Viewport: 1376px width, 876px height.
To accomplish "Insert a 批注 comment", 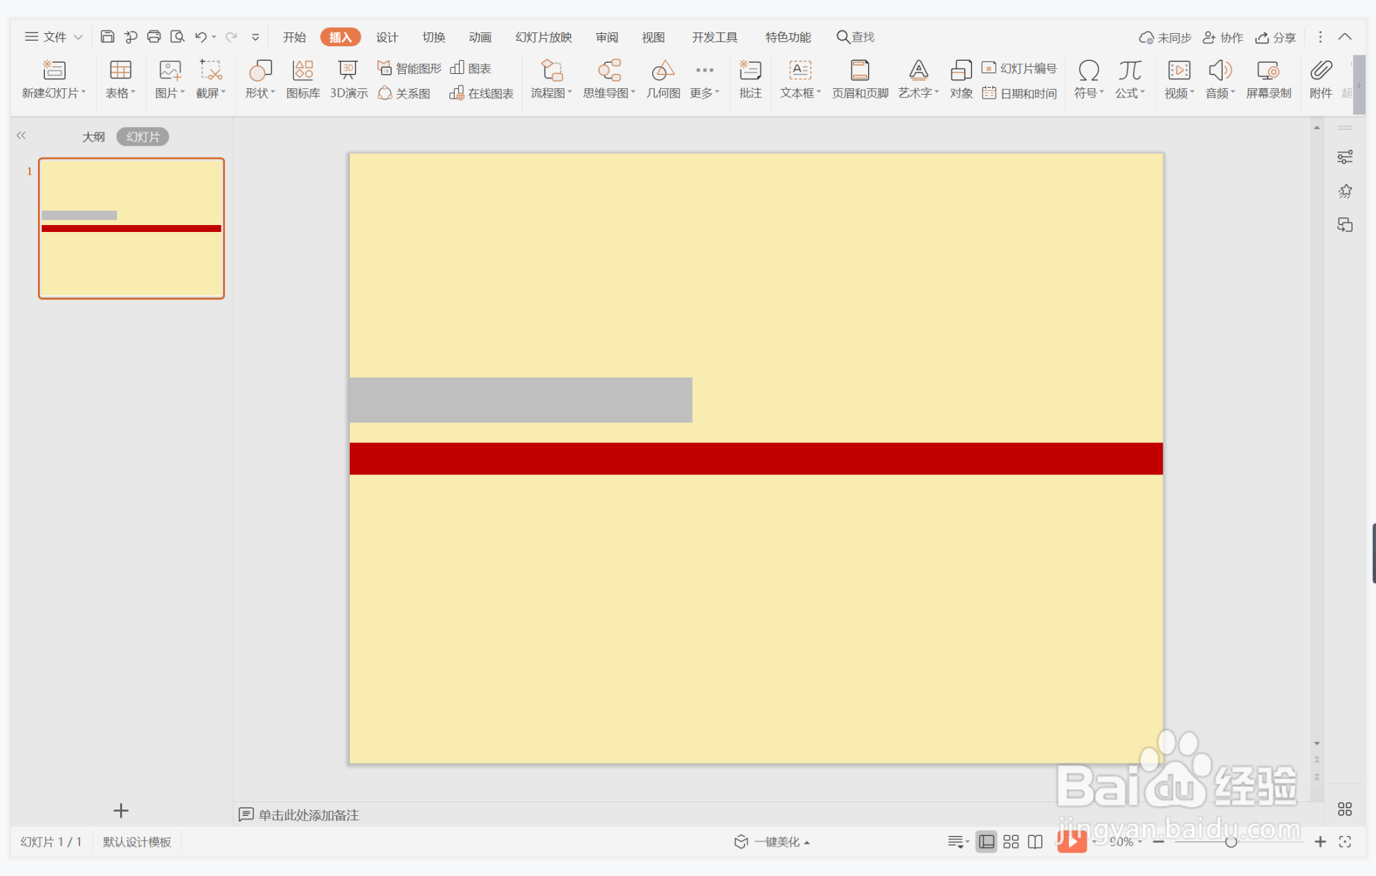I will point(750,79).
